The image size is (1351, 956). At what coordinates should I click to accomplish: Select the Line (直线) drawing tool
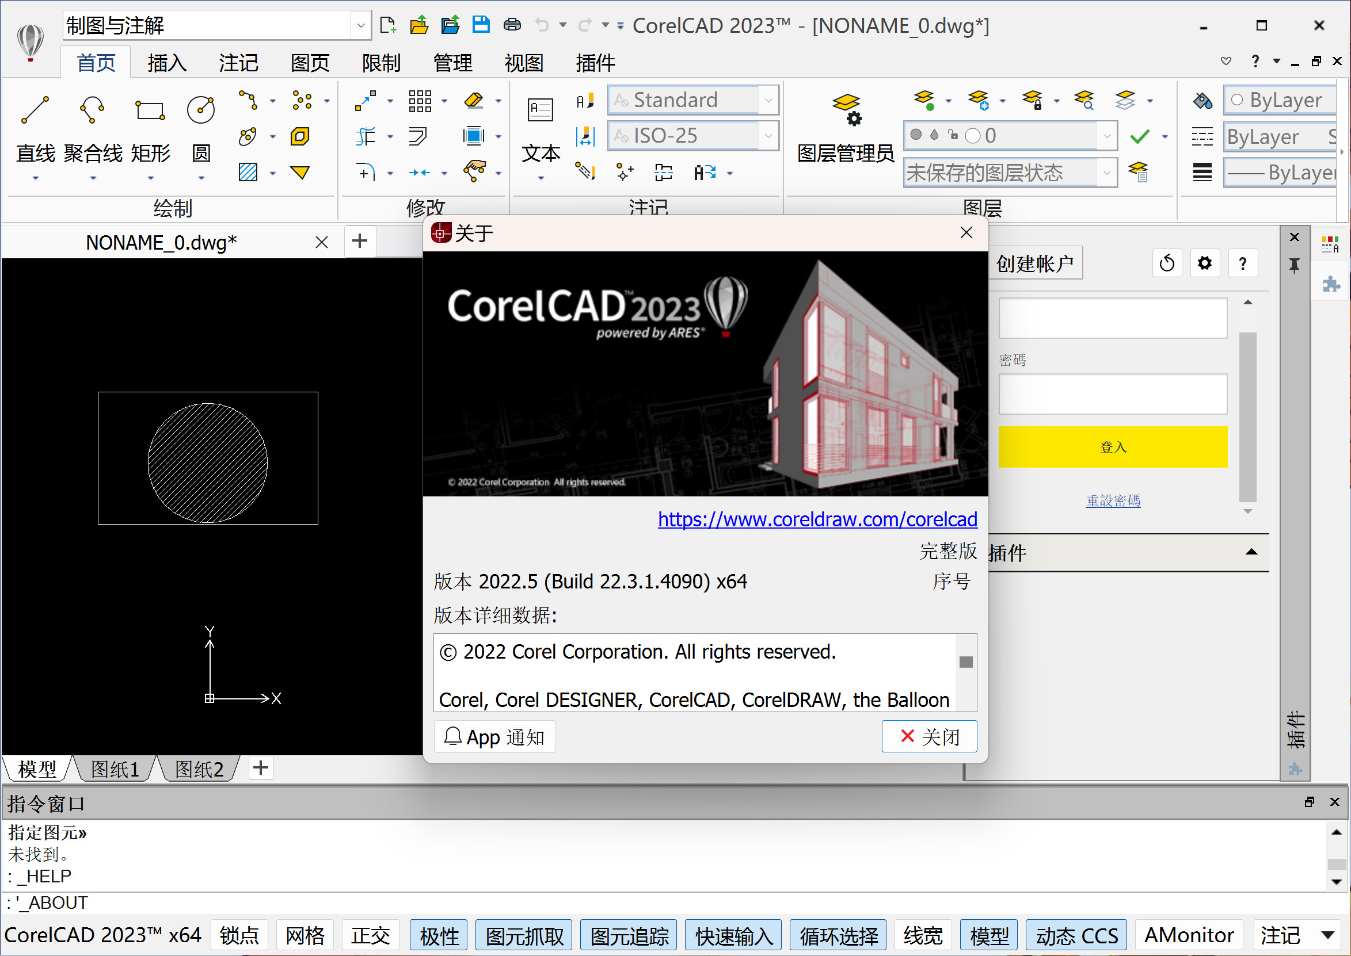coord(35,109)
